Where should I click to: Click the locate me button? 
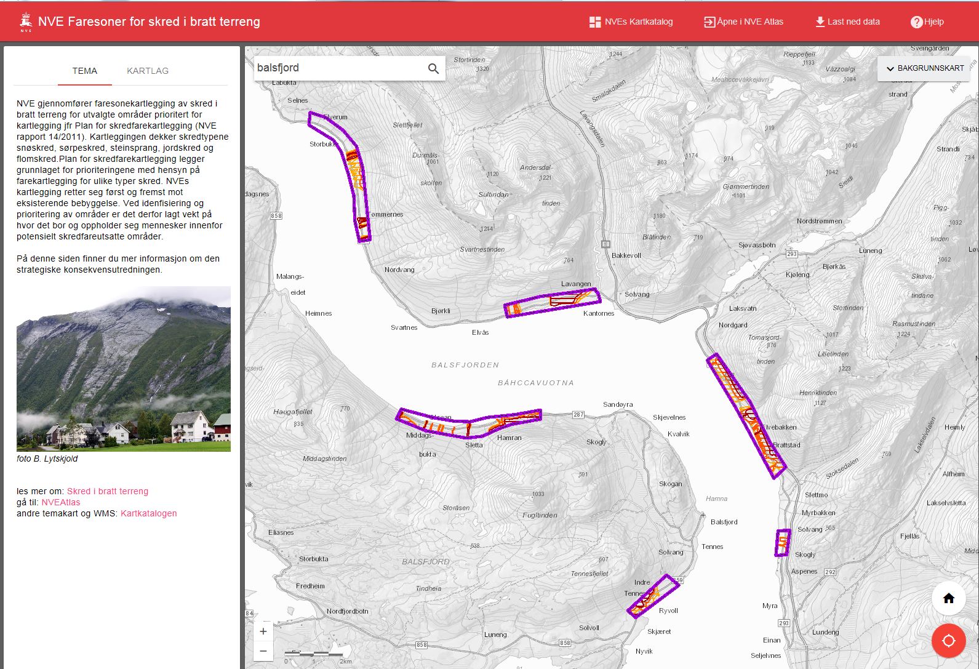pyautogui.click(x=948, y=641)
